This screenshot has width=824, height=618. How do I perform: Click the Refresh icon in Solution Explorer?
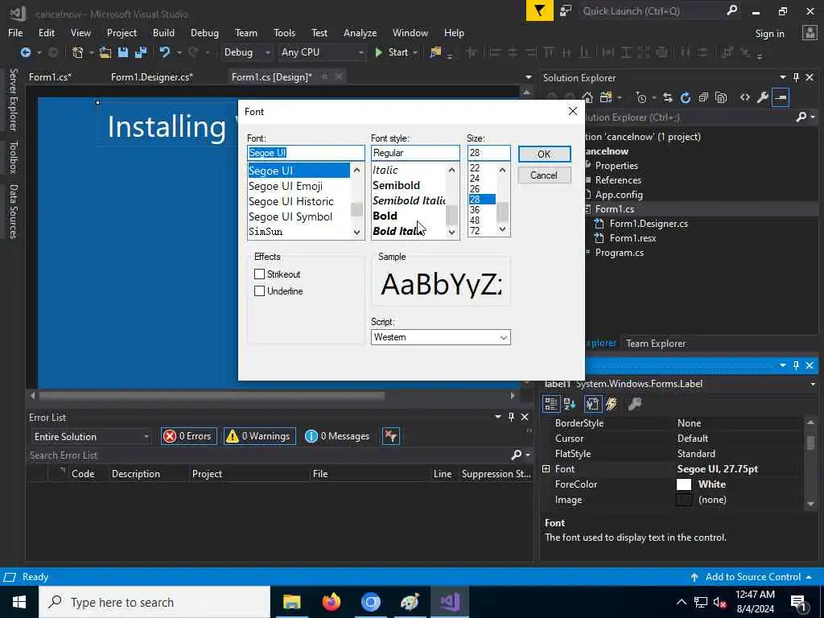pyautogui.click(x=686, y=97)
